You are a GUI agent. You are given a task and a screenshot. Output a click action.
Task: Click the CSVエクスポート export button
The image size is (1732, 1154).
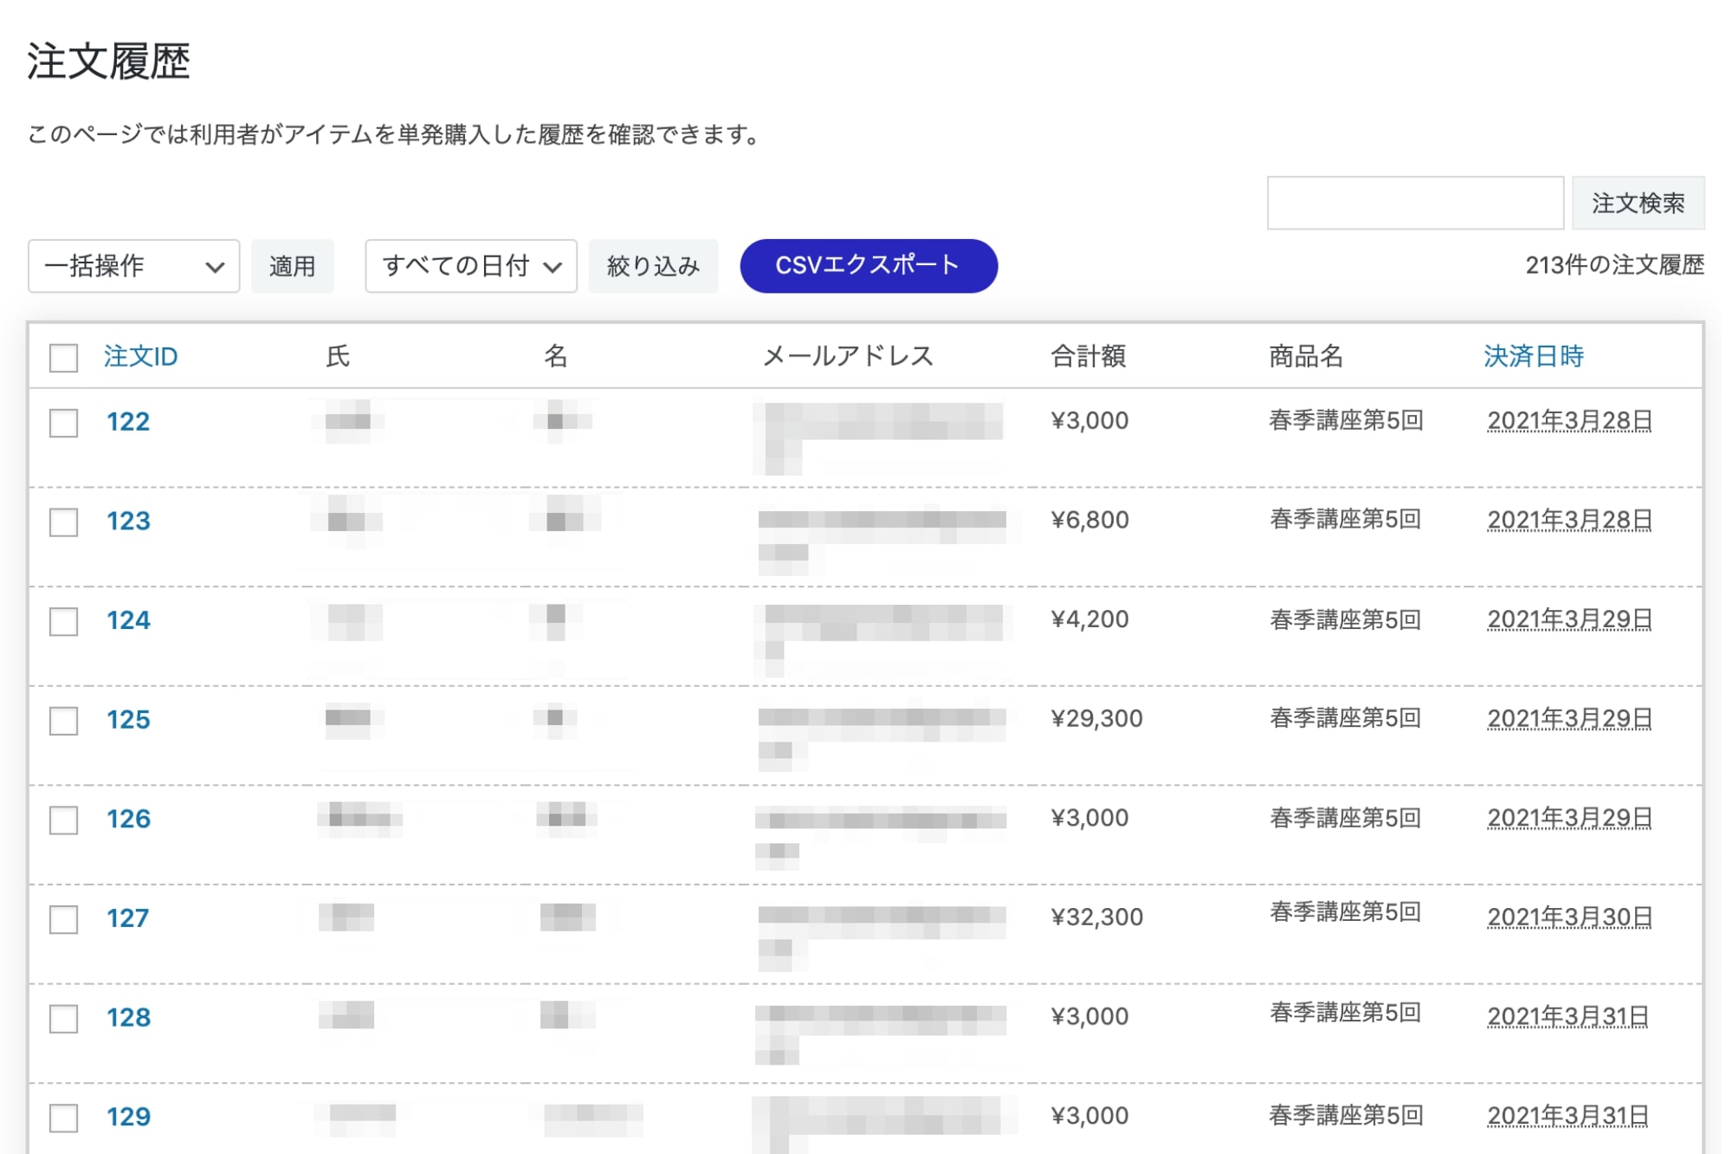coord(868,266)
